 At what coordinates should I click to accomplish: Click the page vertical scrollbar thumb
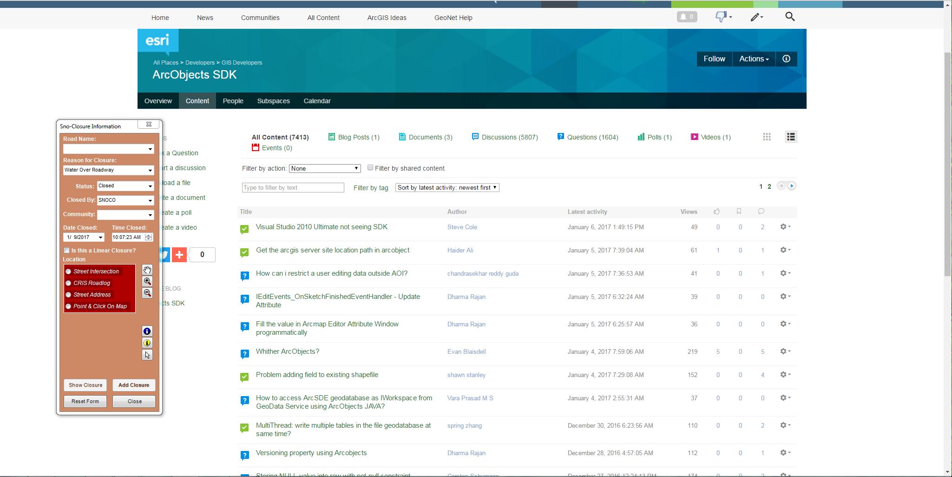(948, 164)
